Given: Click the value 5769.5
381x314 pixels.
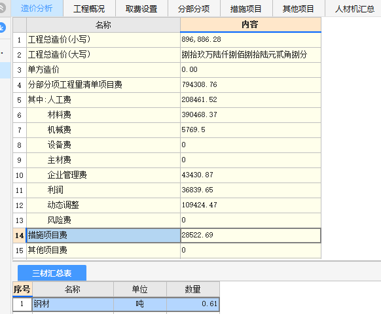Looking at the screenshot, I should [251, 130].
